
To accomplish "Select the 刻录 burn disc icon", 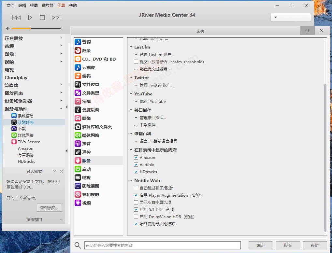I will pyautogui.click(x=78, y=50).
